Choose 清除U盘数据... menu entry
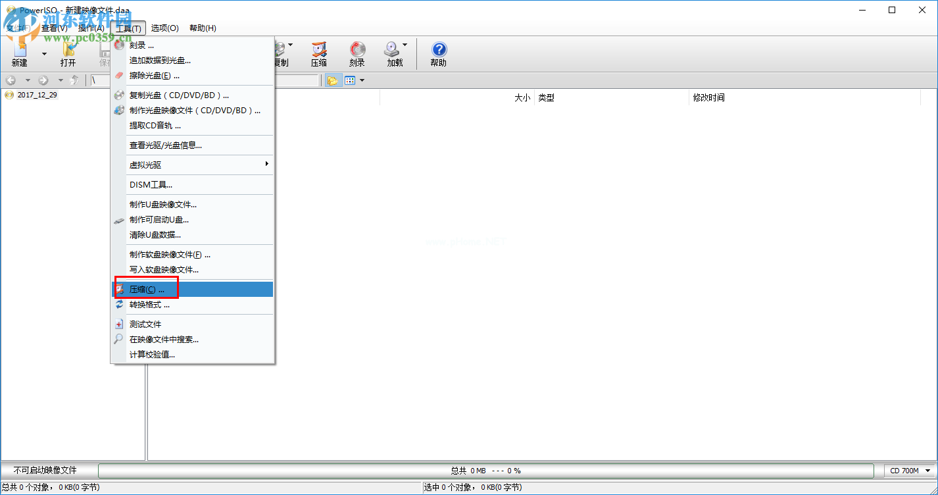Viewport: 938px width, 495px height. (192, 235)
